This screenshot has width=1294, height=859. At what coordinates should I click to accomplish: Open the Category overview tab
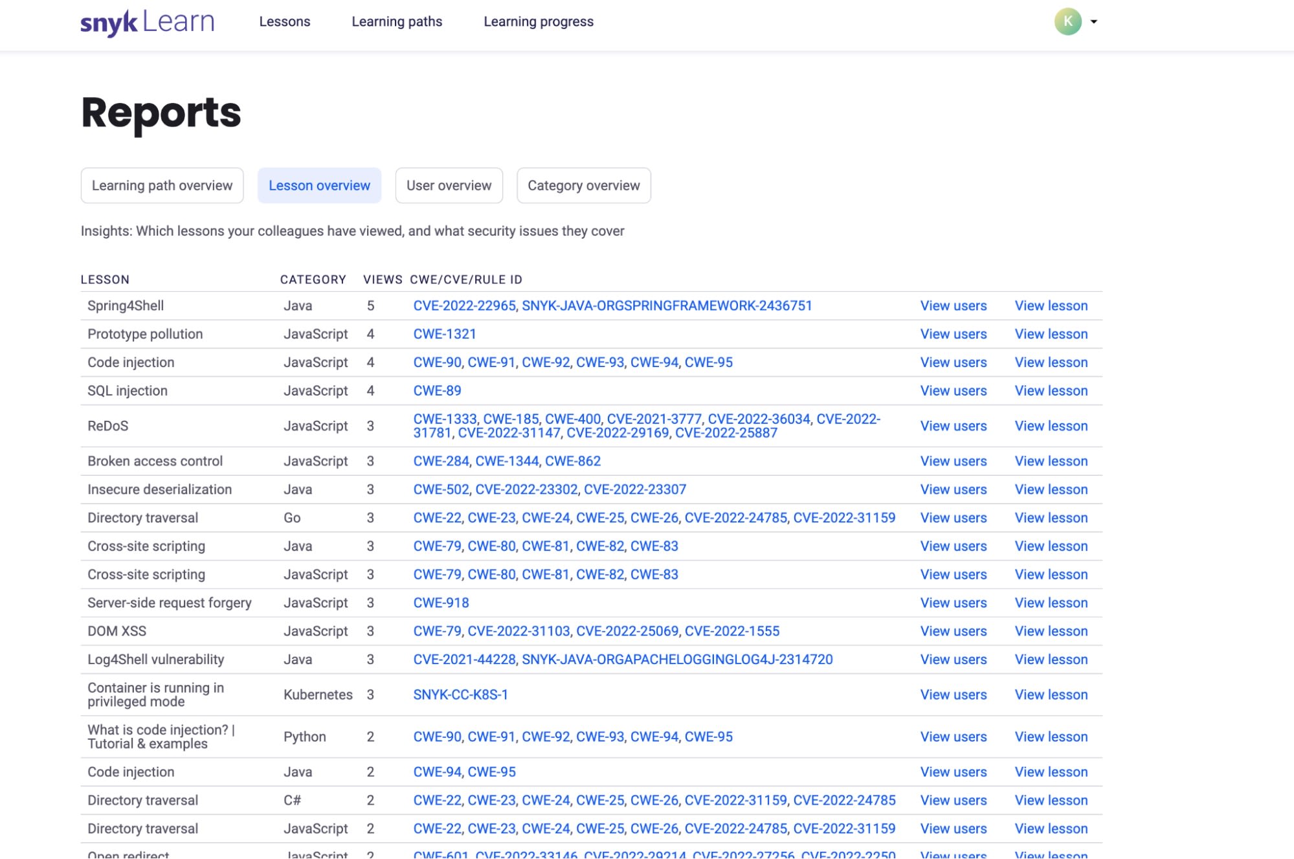[x=583, y=186]
